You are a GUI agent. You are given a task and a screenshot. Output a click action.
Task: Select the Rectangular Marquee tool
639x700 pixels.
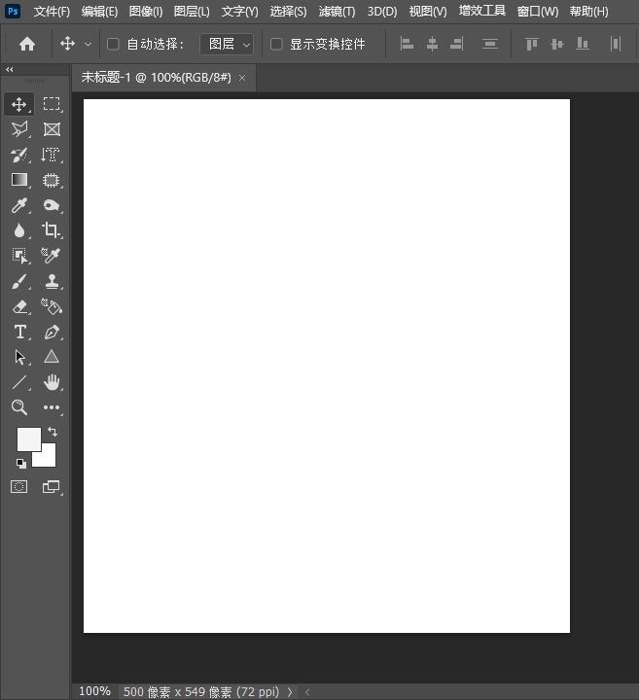[x=52, y=104]
